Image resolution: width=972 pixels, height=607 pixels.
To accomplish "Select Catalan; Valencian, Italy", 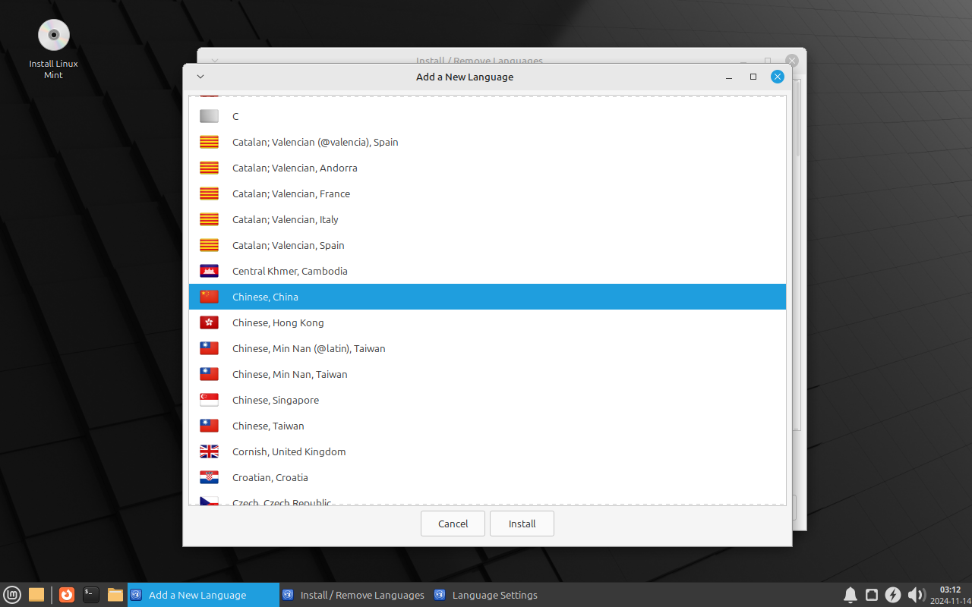I will [488, 219].
